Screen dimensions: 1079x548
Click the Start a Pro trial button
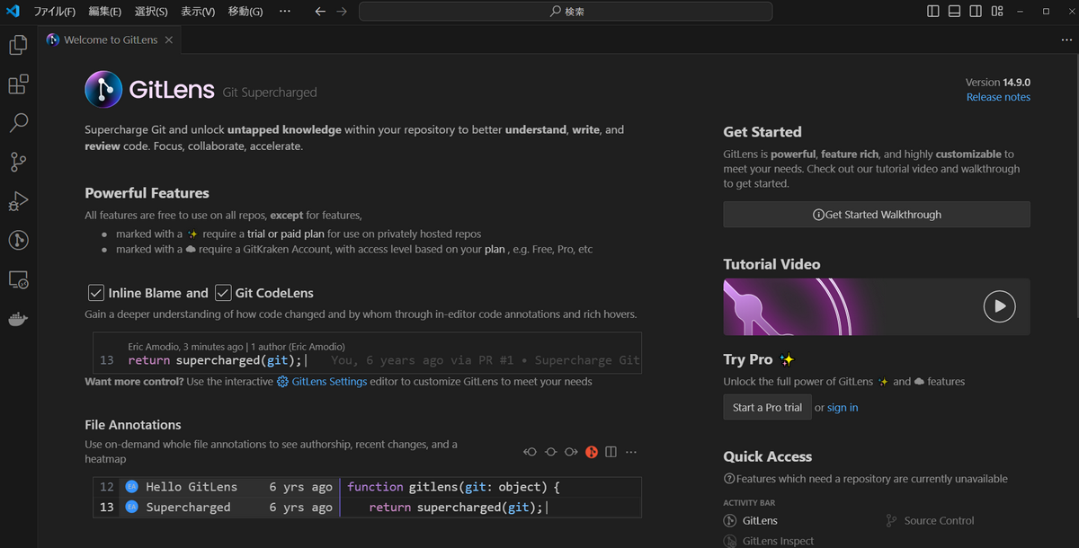(767, 407)
